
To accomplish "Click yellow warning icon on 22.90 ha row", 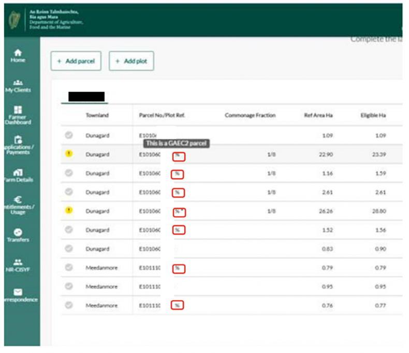I will (x=69, y=154).
